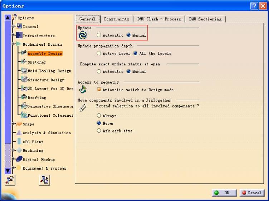Click the Drafting workbench icon
The height and width of the screenshot is (201, 269).
(24, 97)
